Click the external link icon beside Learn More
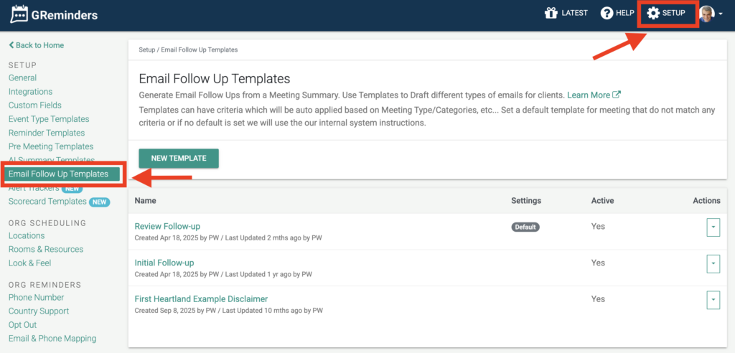This screenshot has width=735, height=353. tap(617, 95)
